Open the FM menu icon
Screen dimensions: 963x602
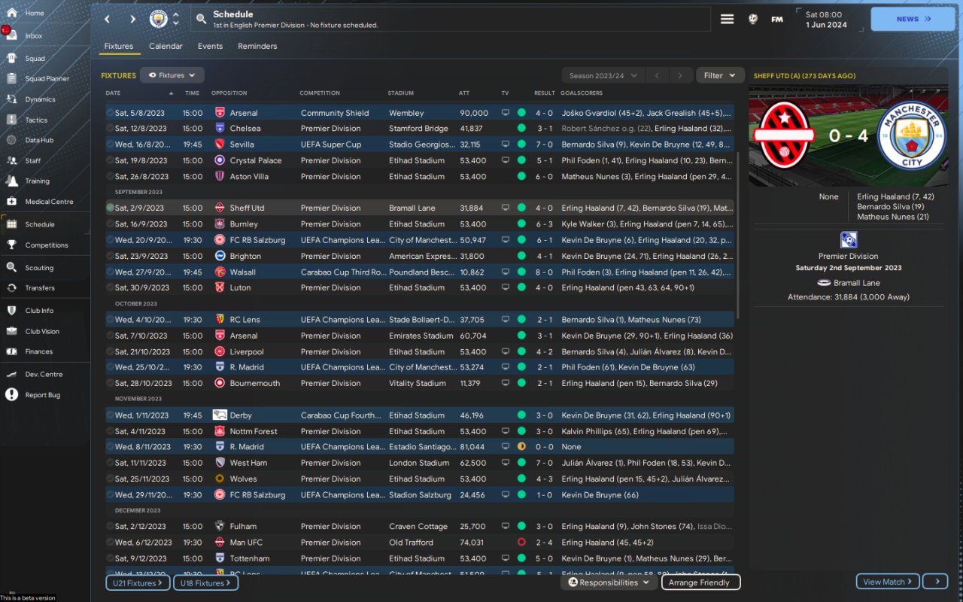coord(777,20)
